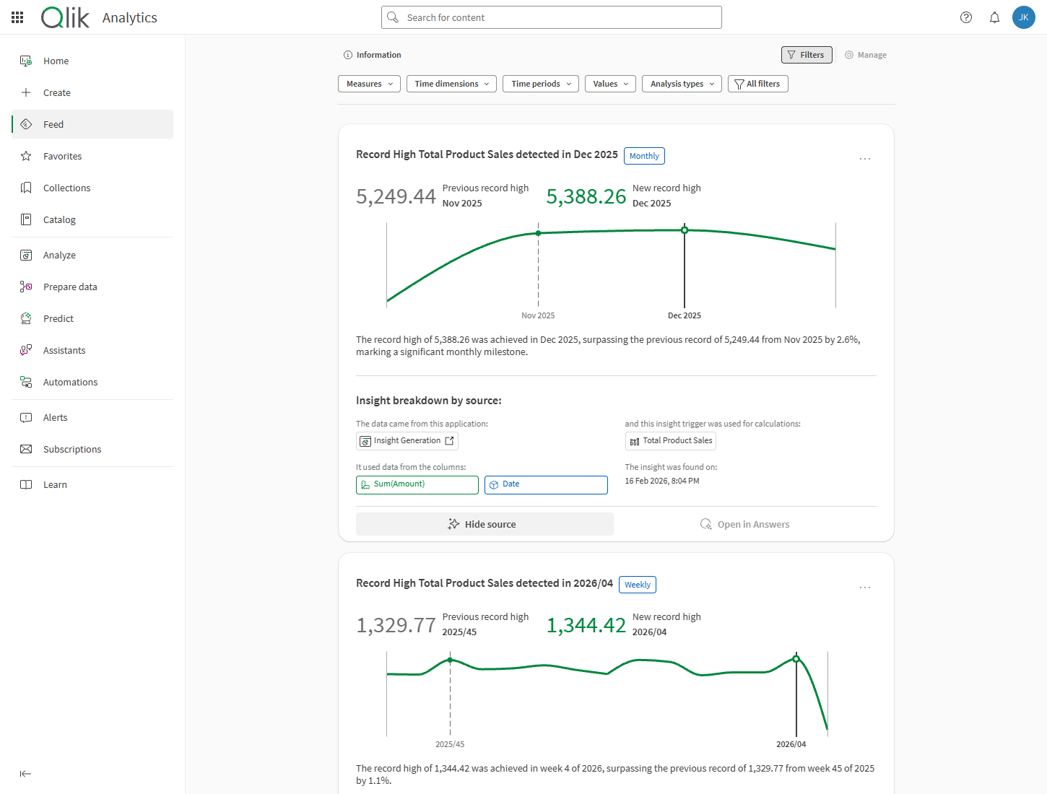Click the JK user avatar

point(1023,17)
